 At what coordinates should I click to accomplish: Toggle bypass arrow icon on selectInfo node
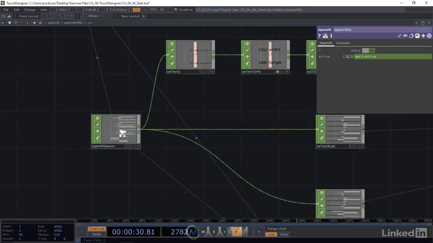[x=247, y=57]
